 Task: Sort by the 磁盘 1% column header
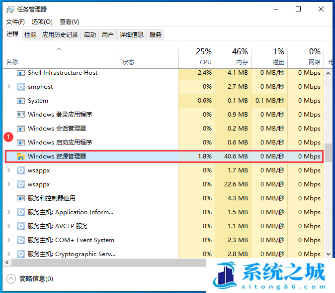click(269, 57)
